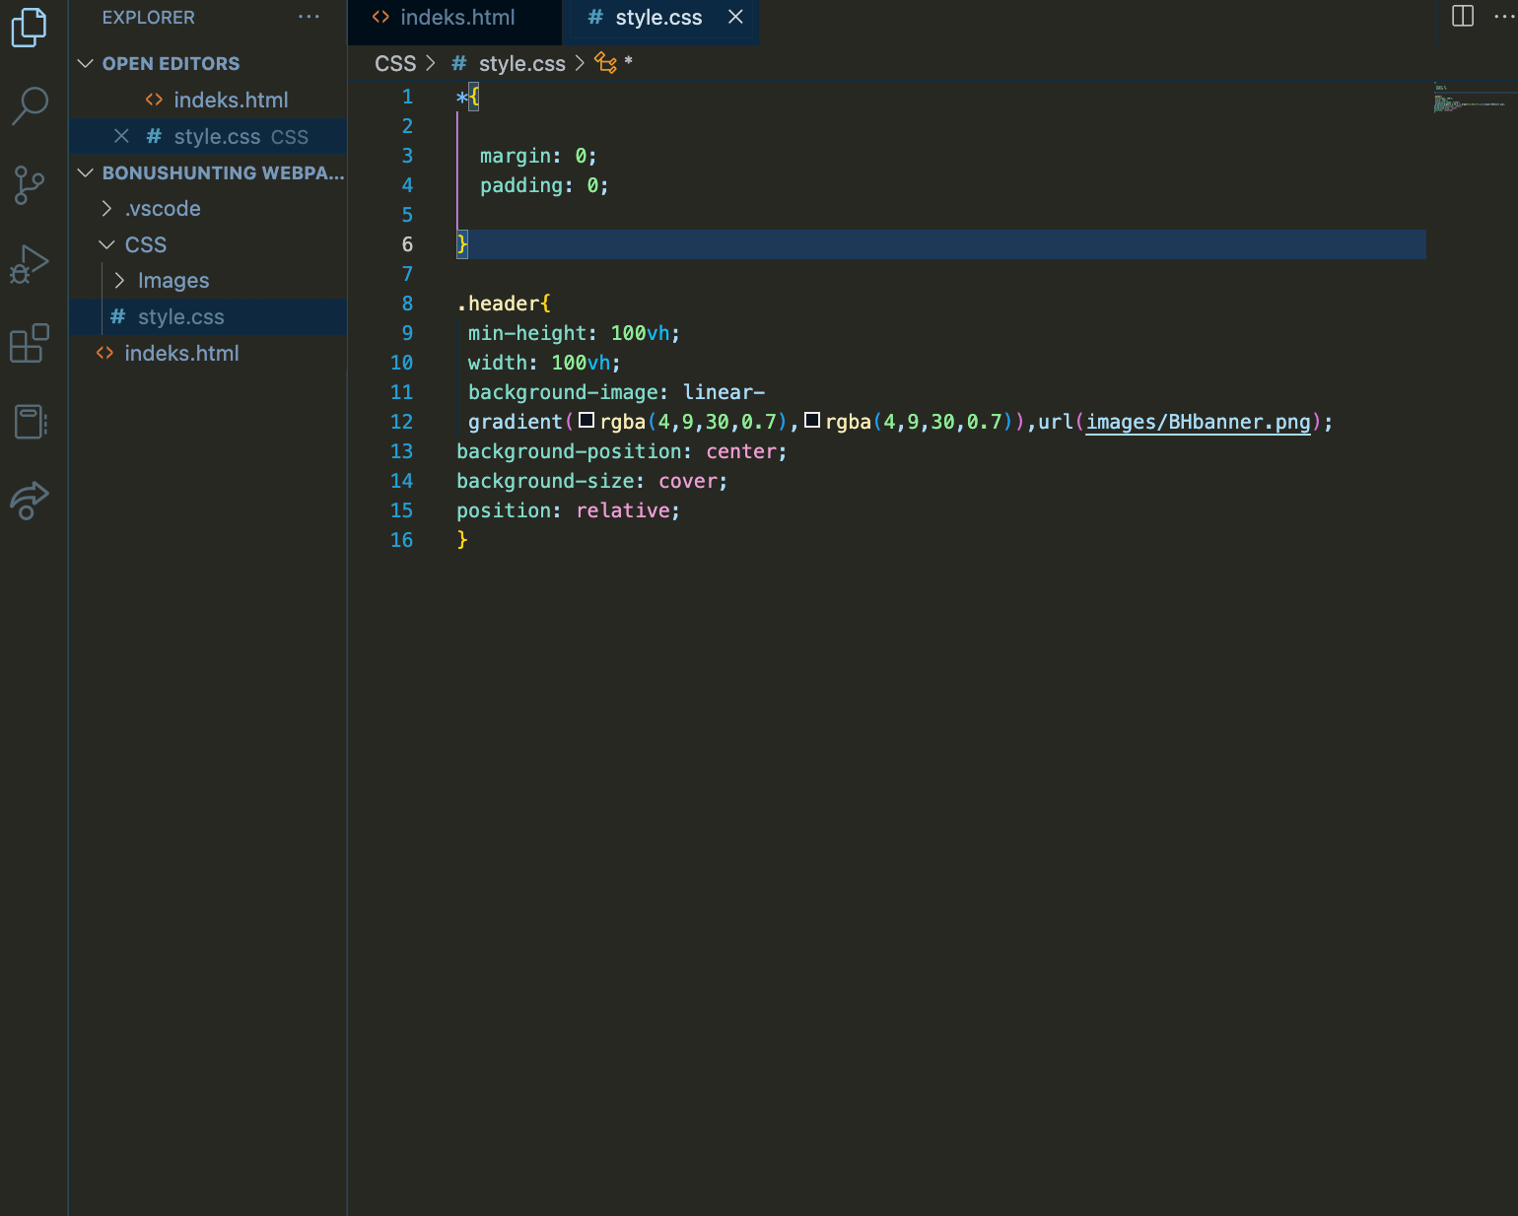Open the Extensions view

[x=29, y=343]
